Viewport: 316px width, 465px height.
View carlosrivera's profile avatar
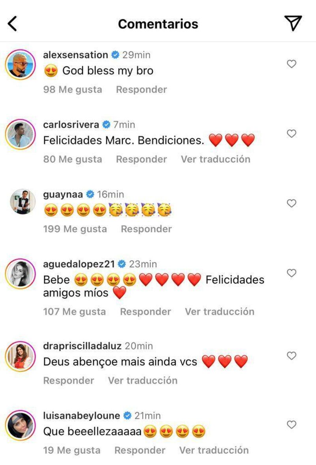point(21,134)
